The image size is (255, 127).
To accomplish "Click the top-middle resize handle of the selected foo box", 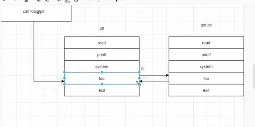I will point(102,72).
